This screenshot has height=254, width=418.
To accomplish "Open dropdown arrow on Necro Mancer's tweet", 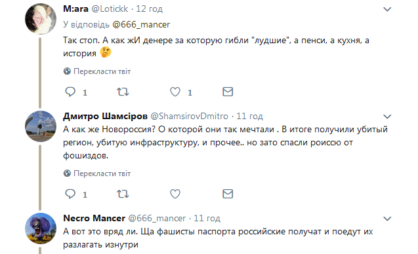I will 387,219.
